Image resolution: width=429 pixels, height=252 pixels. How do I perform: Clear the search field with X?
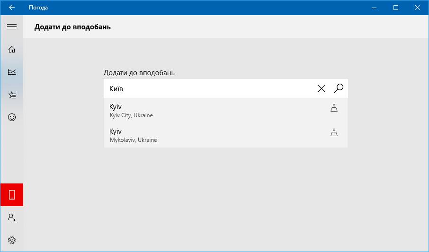pos(322,88)
